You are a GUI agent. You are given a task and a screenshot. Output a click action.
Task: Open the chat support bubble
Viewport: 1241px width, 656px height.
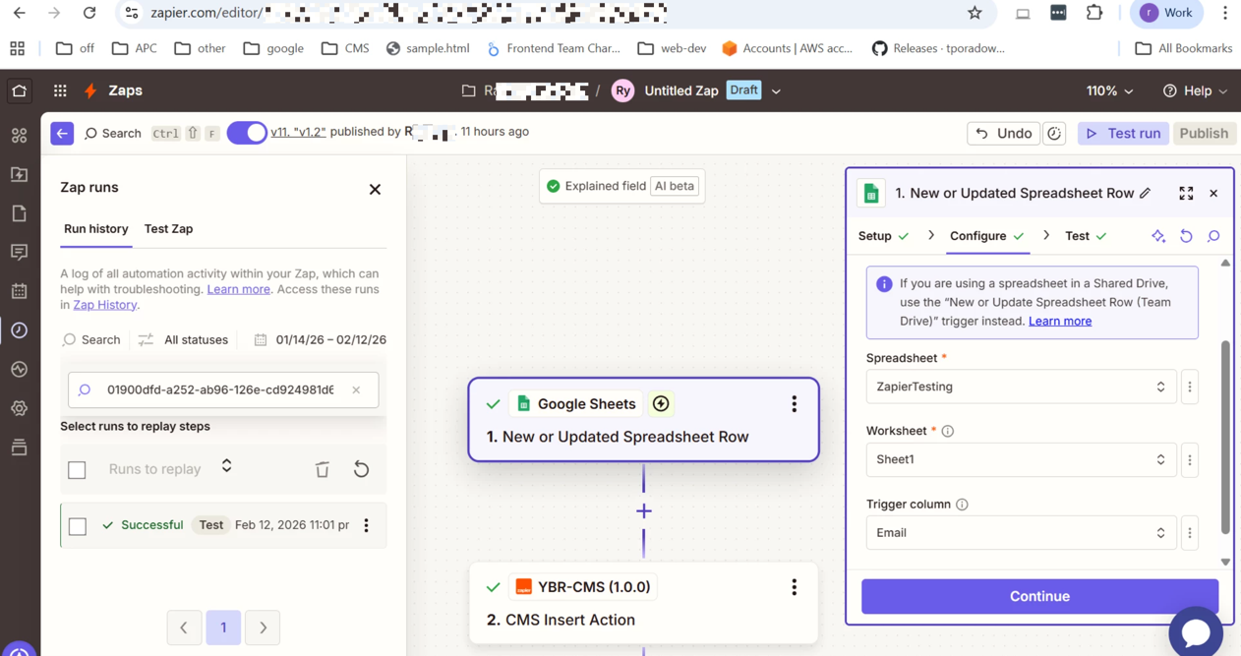pyautogui.click(x=1195, y=632)
